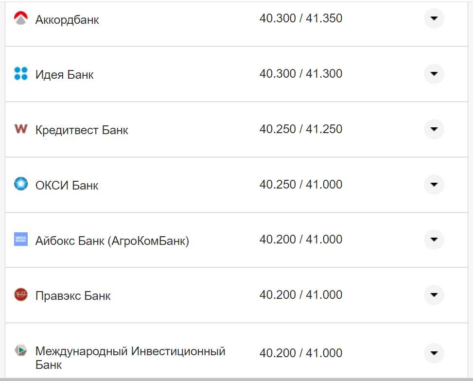This screenshot has width=473, height=381.
Task: Open the Аккордбанк bank page
Action: [x=66, y=20]
